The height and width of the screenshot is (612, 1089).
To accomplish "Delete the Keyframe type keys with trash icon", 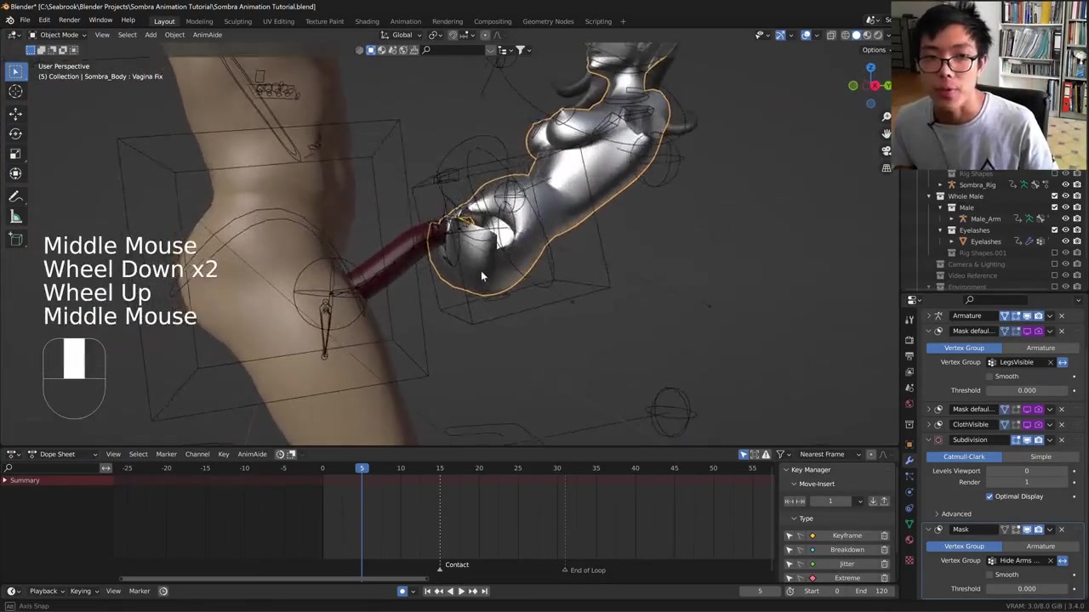I will click(x=884, y=535).
